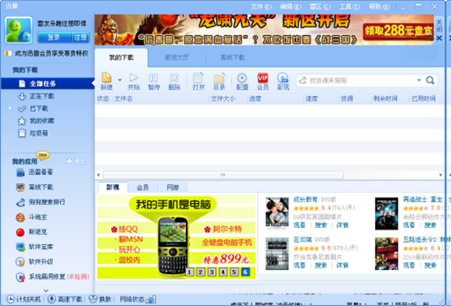Click the 注册 register button
451x306 pixels.
click(81, 37)
